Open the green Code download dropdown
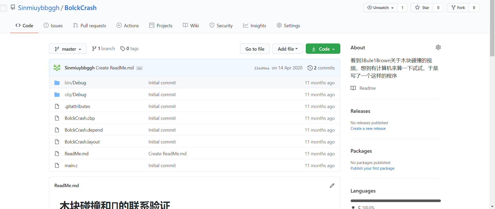Image resolution: width=495 pixels, height=209 pixels. [323, 49]
